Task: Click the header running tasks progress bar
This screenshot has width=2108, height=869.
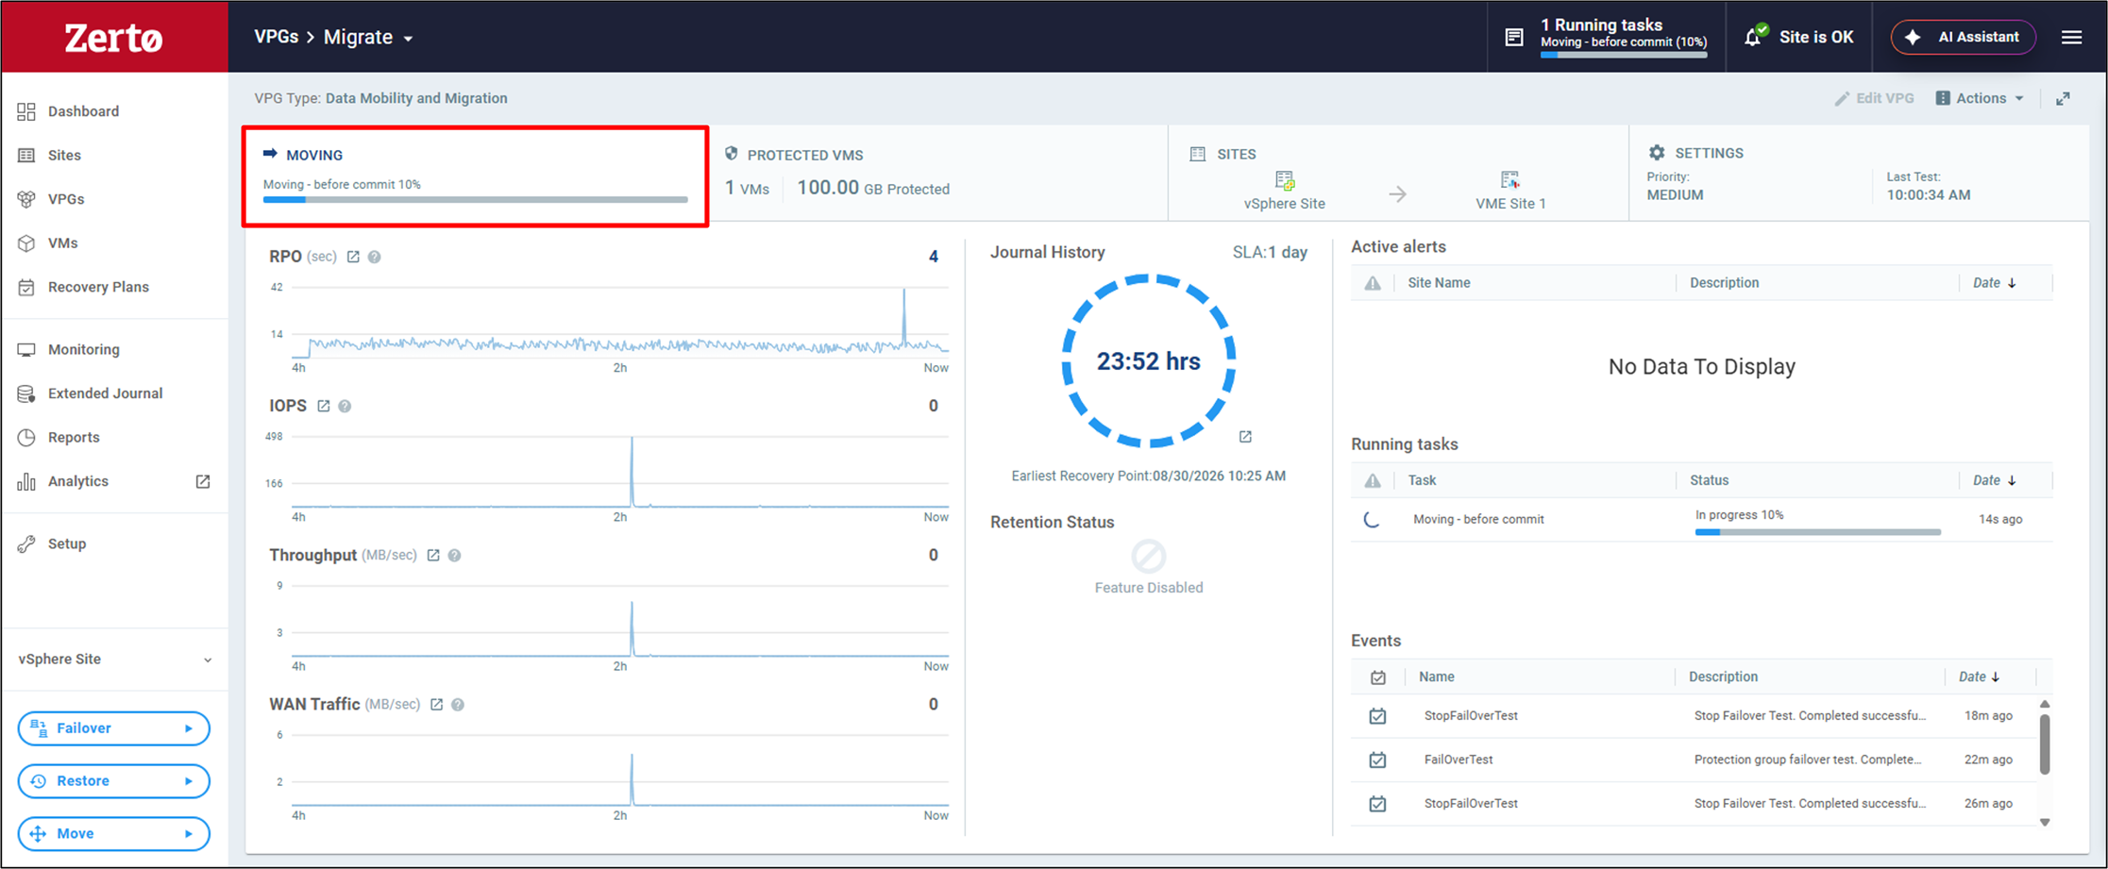Action: [x=1624, y=55]
